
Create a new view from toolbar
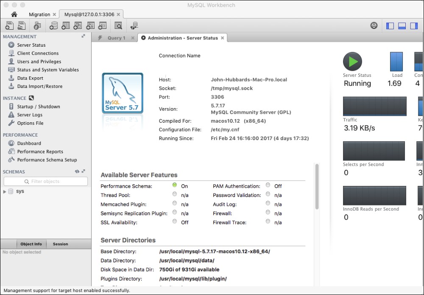78,25
